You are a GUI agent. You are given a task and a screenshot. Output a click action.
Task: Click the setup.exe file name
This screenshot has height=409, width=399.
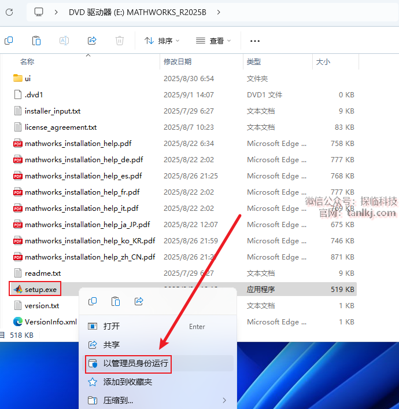tap(40, 290)
